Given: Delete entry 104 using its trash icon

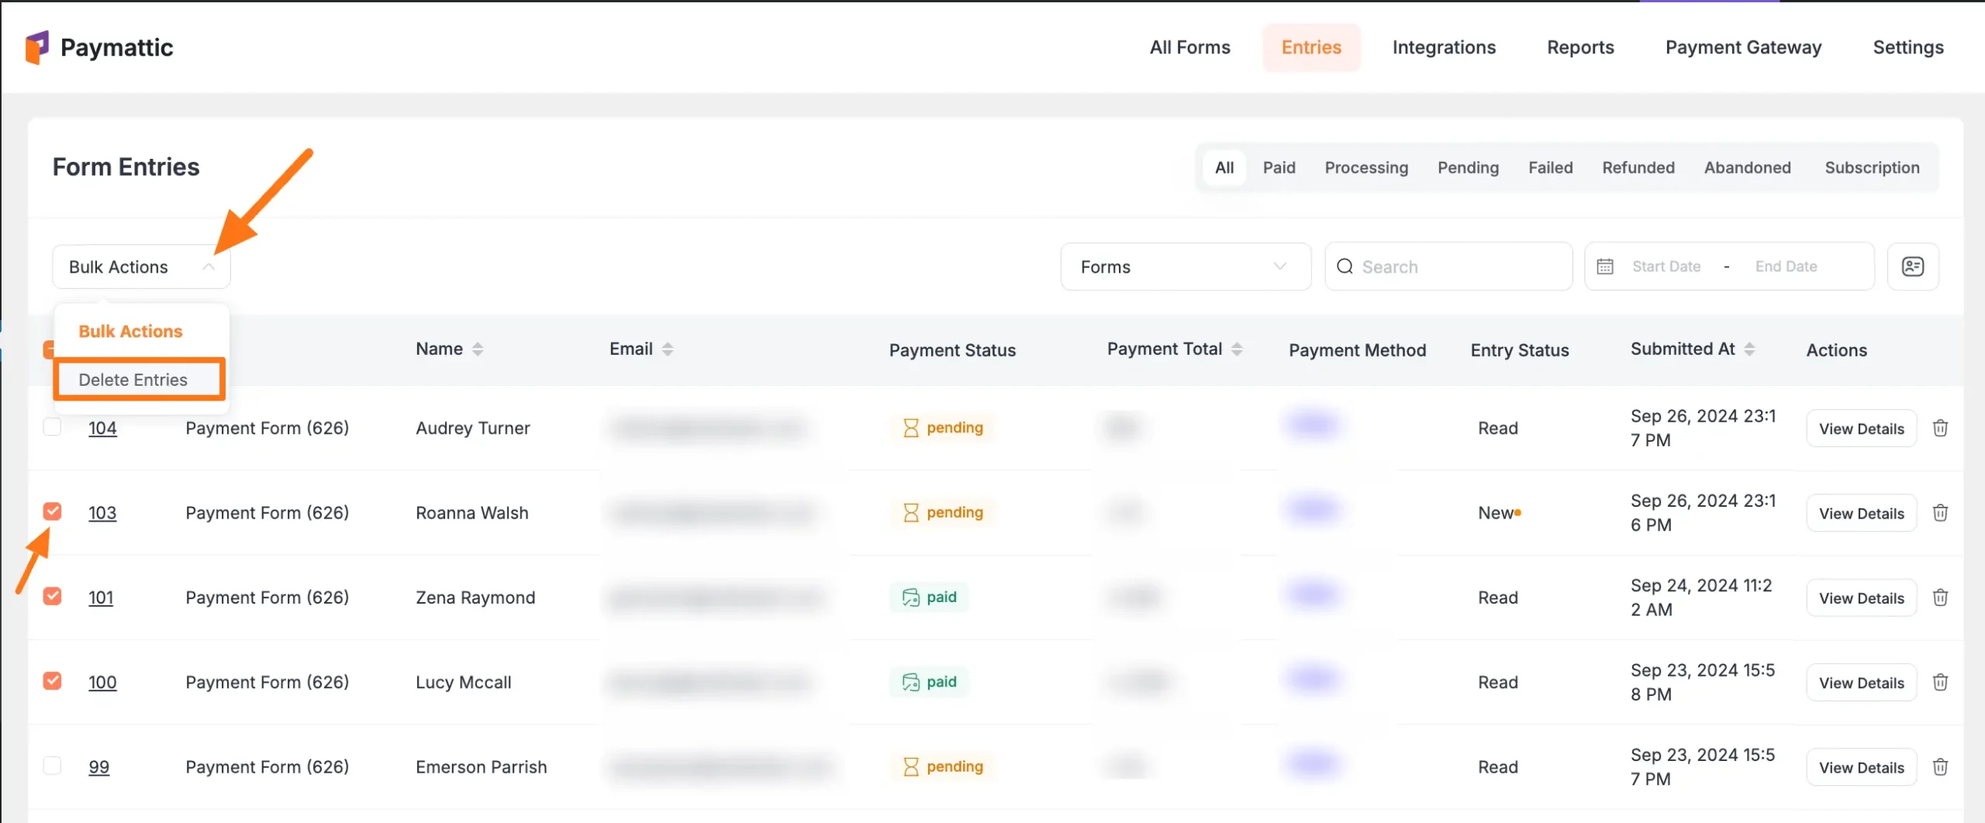Looking at the screenshot, I should tap(1940, 428).
